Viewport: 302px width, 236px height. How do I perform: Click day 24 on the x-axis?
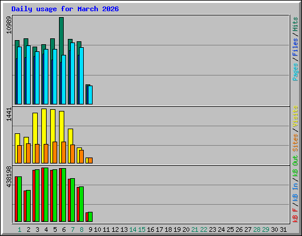221,230
